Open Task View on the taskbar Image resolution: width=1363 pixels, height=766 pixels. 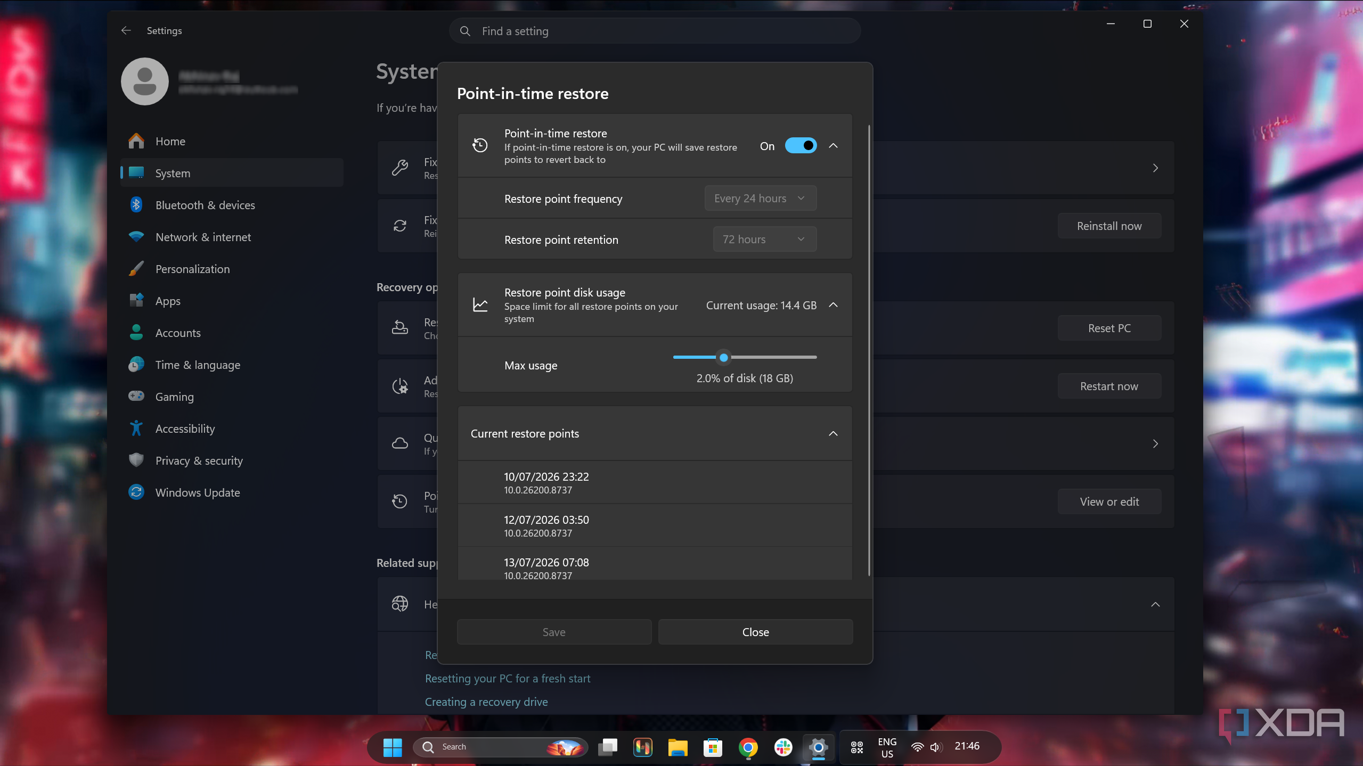tap(607, 747)
